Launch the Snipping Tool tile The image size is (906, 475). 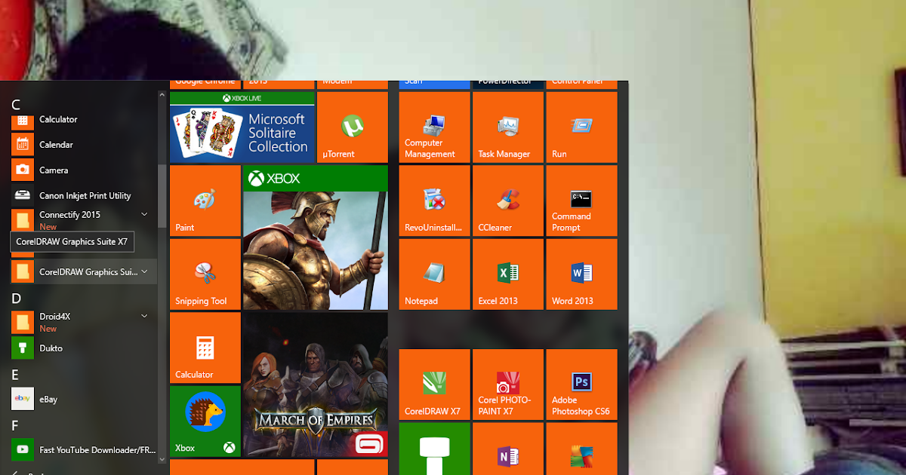(x=205, y=274)
